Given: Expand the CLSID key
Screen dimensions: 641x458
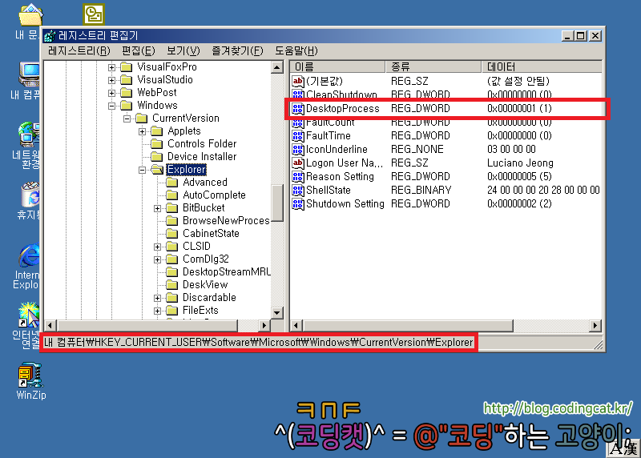Looking at the screenshot, I should point(157,247).
